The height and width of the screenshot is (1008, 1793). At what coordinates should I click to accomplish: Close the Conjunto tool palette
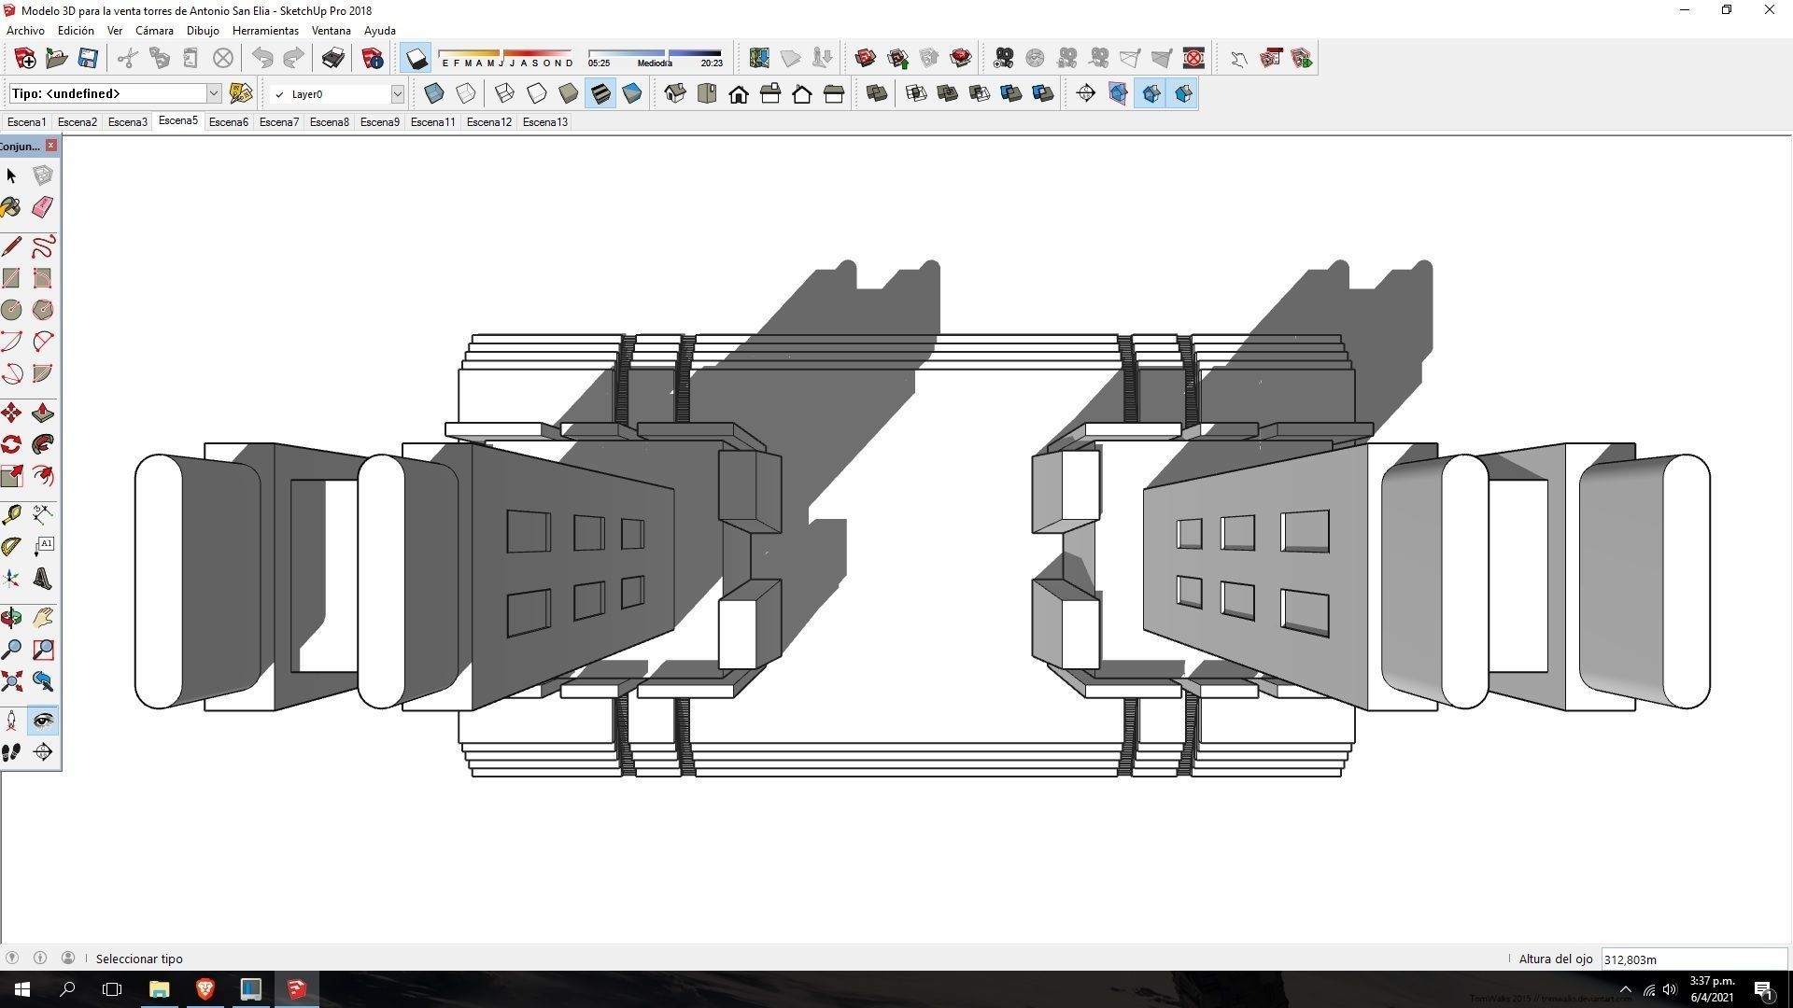[51, 146]
